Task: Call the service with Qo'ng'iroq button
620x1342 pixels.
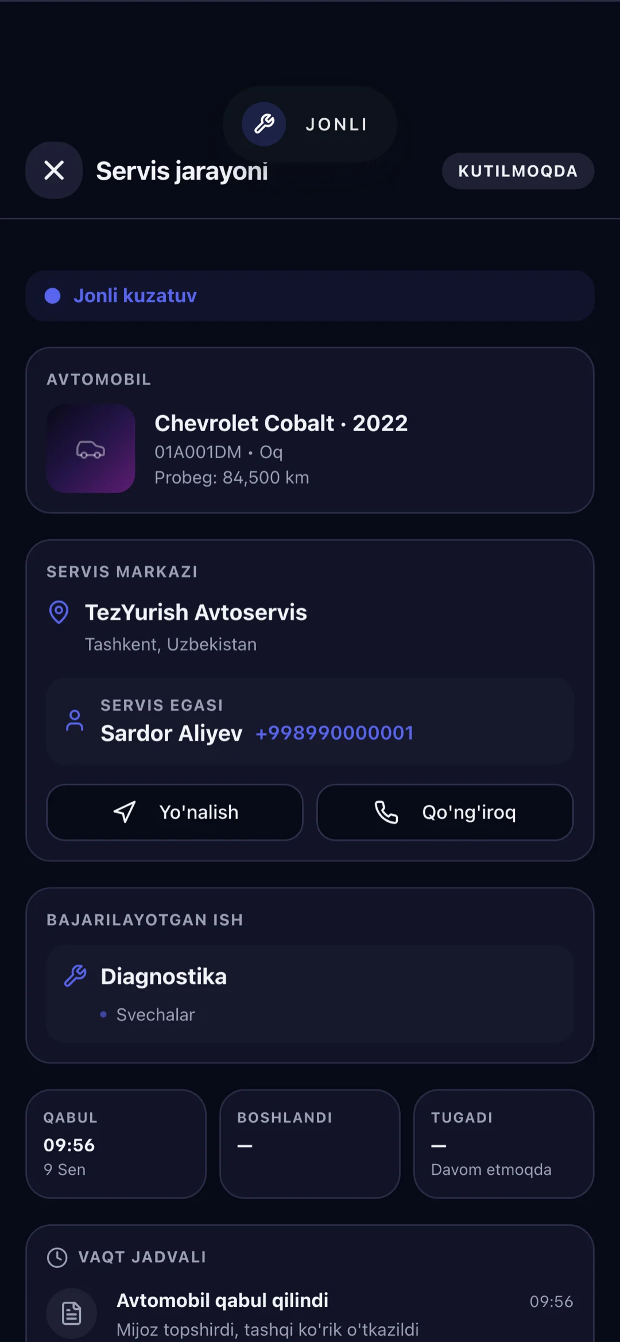Action: pos(445,813)
